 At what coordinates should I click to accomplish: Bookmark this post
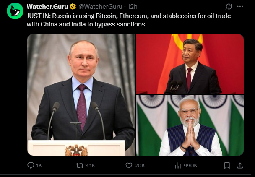227,166
